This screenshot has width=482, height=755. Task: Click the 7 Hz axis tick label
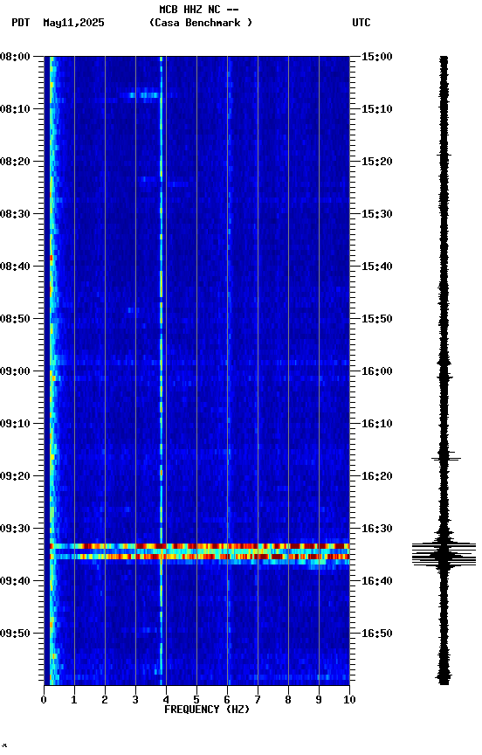(258, 700)
